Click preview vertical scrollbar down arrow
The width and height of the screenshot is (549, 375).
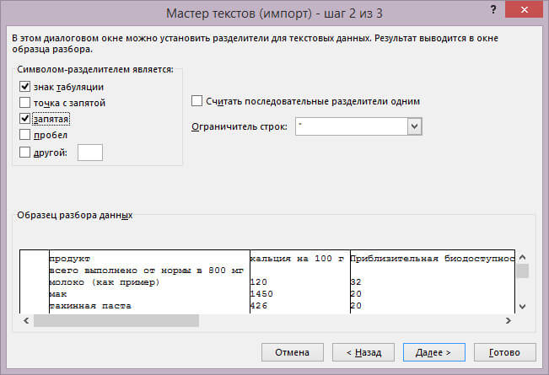point(522,306)
